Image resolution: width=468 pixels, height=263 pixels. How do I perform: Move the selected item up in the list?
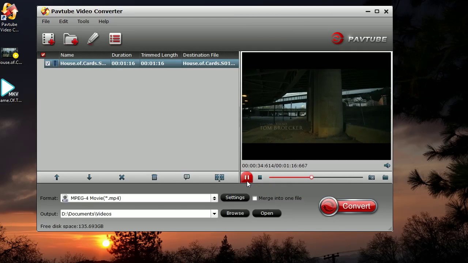coord(57,177)
